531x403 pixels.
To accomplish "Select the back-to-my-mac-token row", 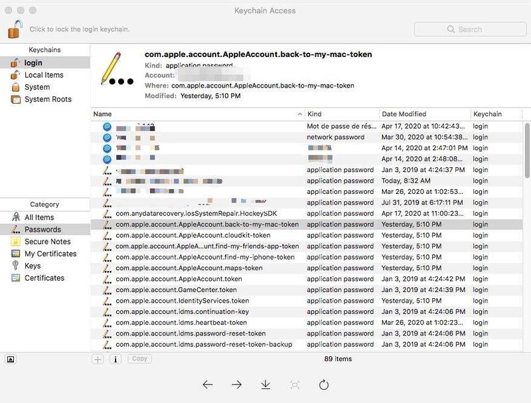I will (307, 224).
